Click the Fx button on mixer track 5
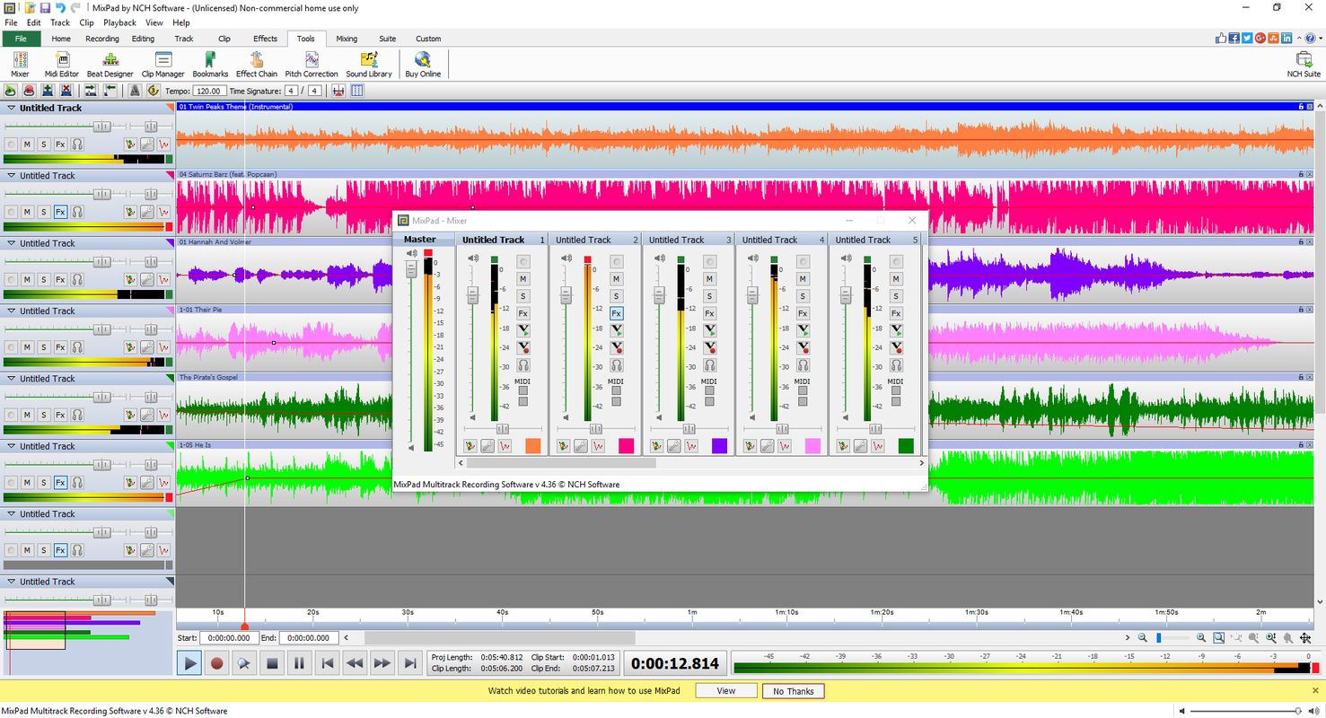This screenshot has width=1326, height=718. 896,313
